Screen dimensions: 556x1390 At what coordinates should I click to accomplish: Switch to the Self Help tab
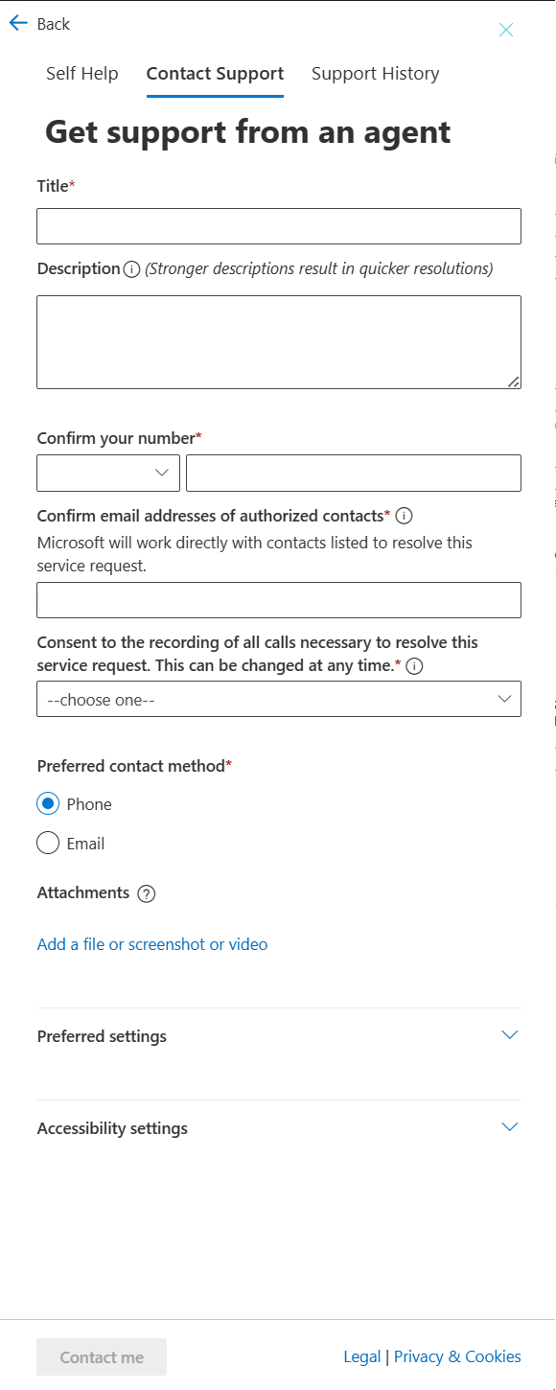[82, 74]
